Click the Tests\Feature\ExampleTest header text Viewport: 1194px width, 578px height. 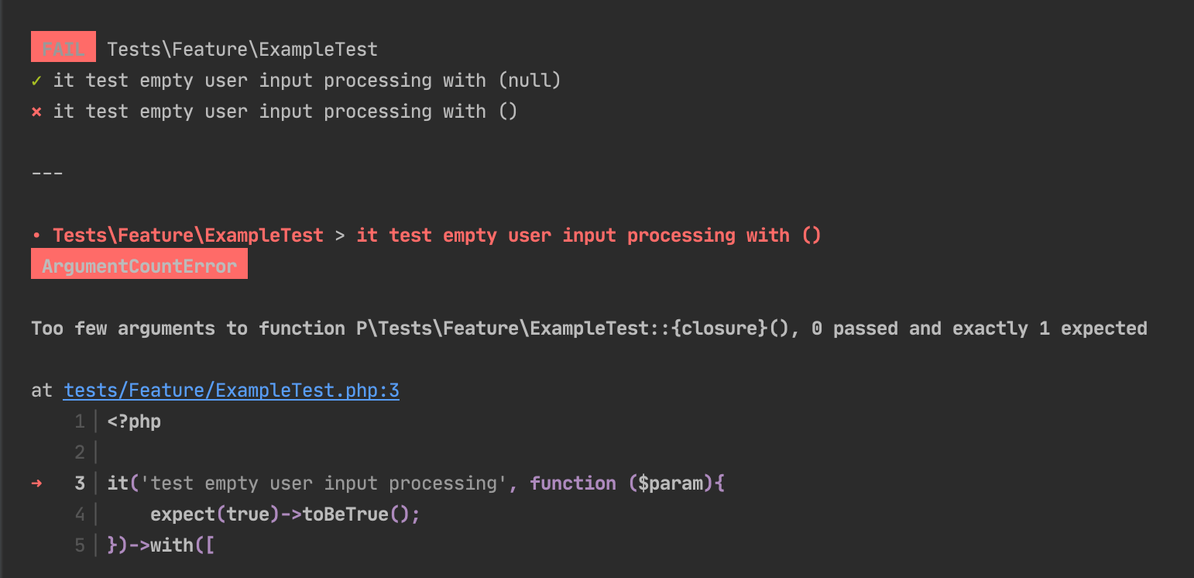242,50
